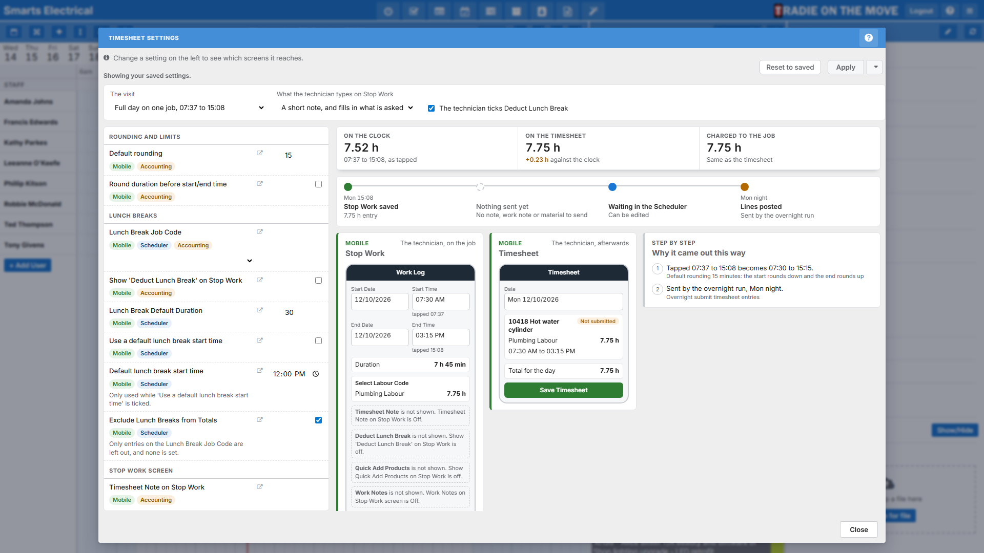Select the dashed Nothing sent yet marker
The height and width of the screenshot is (553, 984).
click(480, 187)
